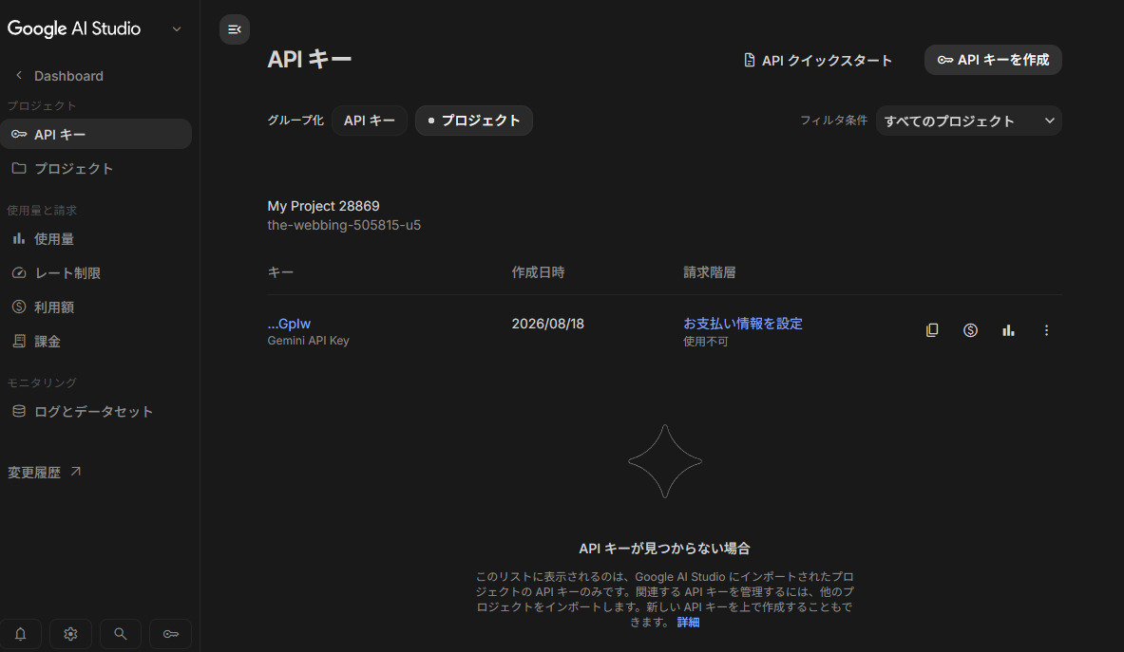Open 課金 page
The height and width of the screenshot is (652, 1124).
click(x=96, y=342)
